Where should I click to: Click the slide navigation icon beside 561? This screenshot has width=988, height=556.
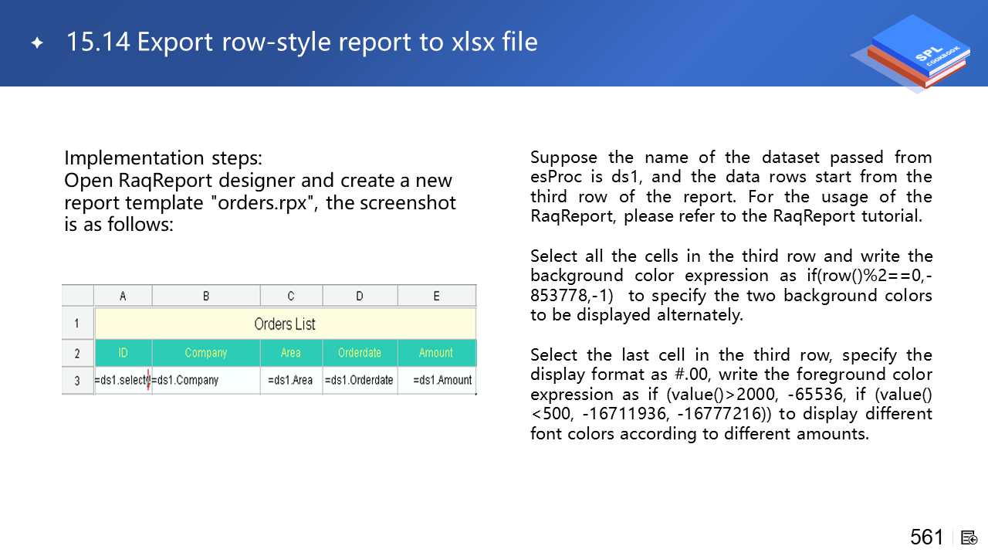[970, 537]
